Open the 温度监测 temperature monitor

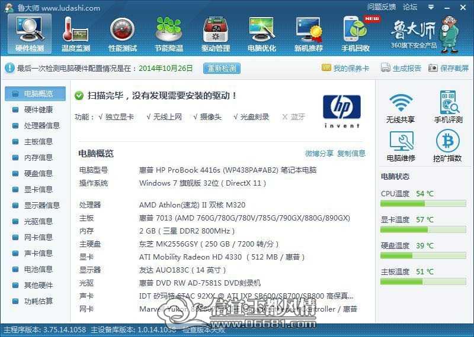pos(76,34)
